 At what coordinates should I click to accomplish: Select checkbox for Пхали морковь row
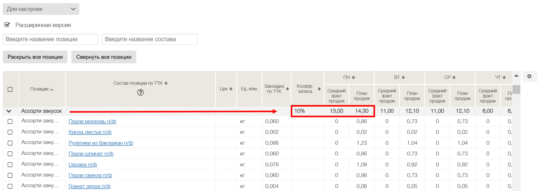click(10, 121)
